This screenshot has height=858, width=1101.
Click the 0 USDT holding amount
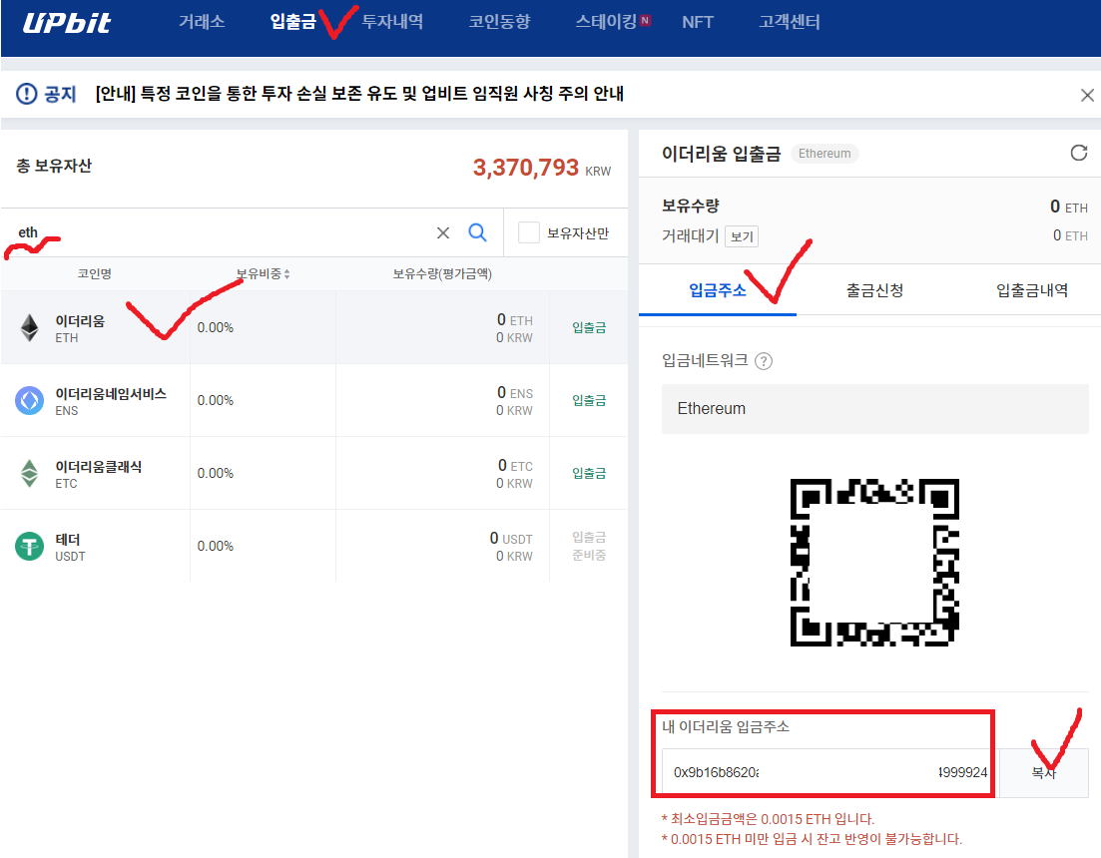coord(511,539)
